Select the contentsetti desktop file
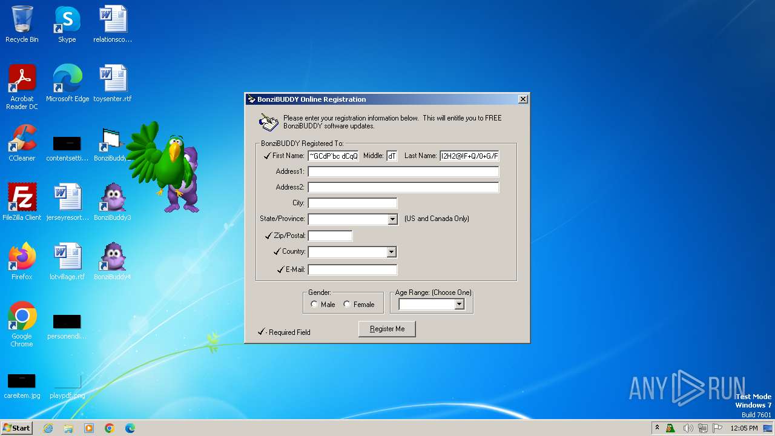The image size is (775, 436). pos(67,148)
